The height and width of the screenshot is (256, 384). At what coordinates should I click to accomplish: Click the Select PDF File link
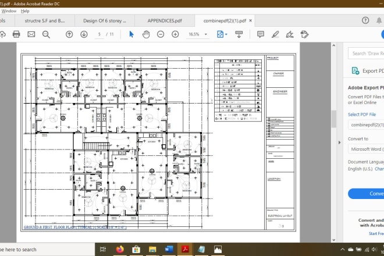click(362, 115)
